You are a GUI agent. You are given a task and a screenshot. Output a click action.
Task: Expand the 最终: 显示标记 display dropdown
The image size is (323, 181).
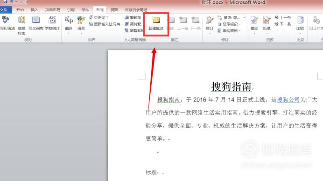coord(232,18)
